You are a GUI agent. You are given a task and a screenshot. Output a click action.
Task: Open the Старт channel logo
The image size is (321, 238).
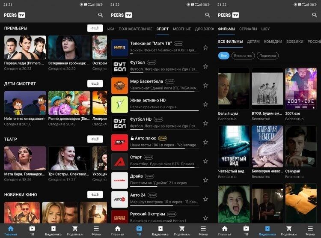pos(119,161)
